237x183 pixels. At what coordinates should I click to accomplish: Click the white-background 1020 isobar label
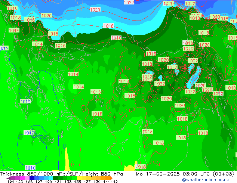(95, 10)
